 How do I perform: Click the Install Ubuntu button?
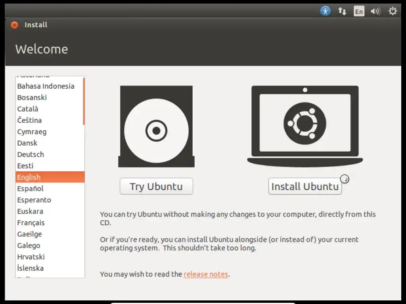pyautogui.click(x=305, y=186)
